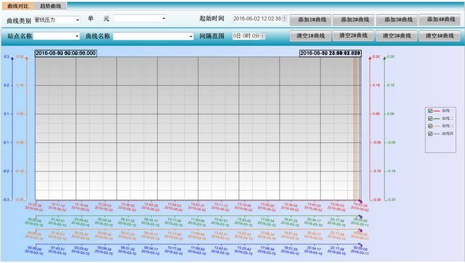The width and height of the screenshot is (465, 263).
Task: Uncheck the 曲线一 legend checkbox
Action: pyautogui.click(x=430, y=111)
